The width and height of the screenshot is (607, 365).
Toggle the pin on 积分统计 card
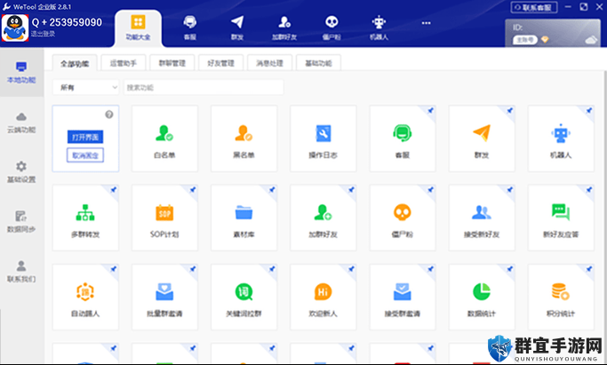[589, 269]
